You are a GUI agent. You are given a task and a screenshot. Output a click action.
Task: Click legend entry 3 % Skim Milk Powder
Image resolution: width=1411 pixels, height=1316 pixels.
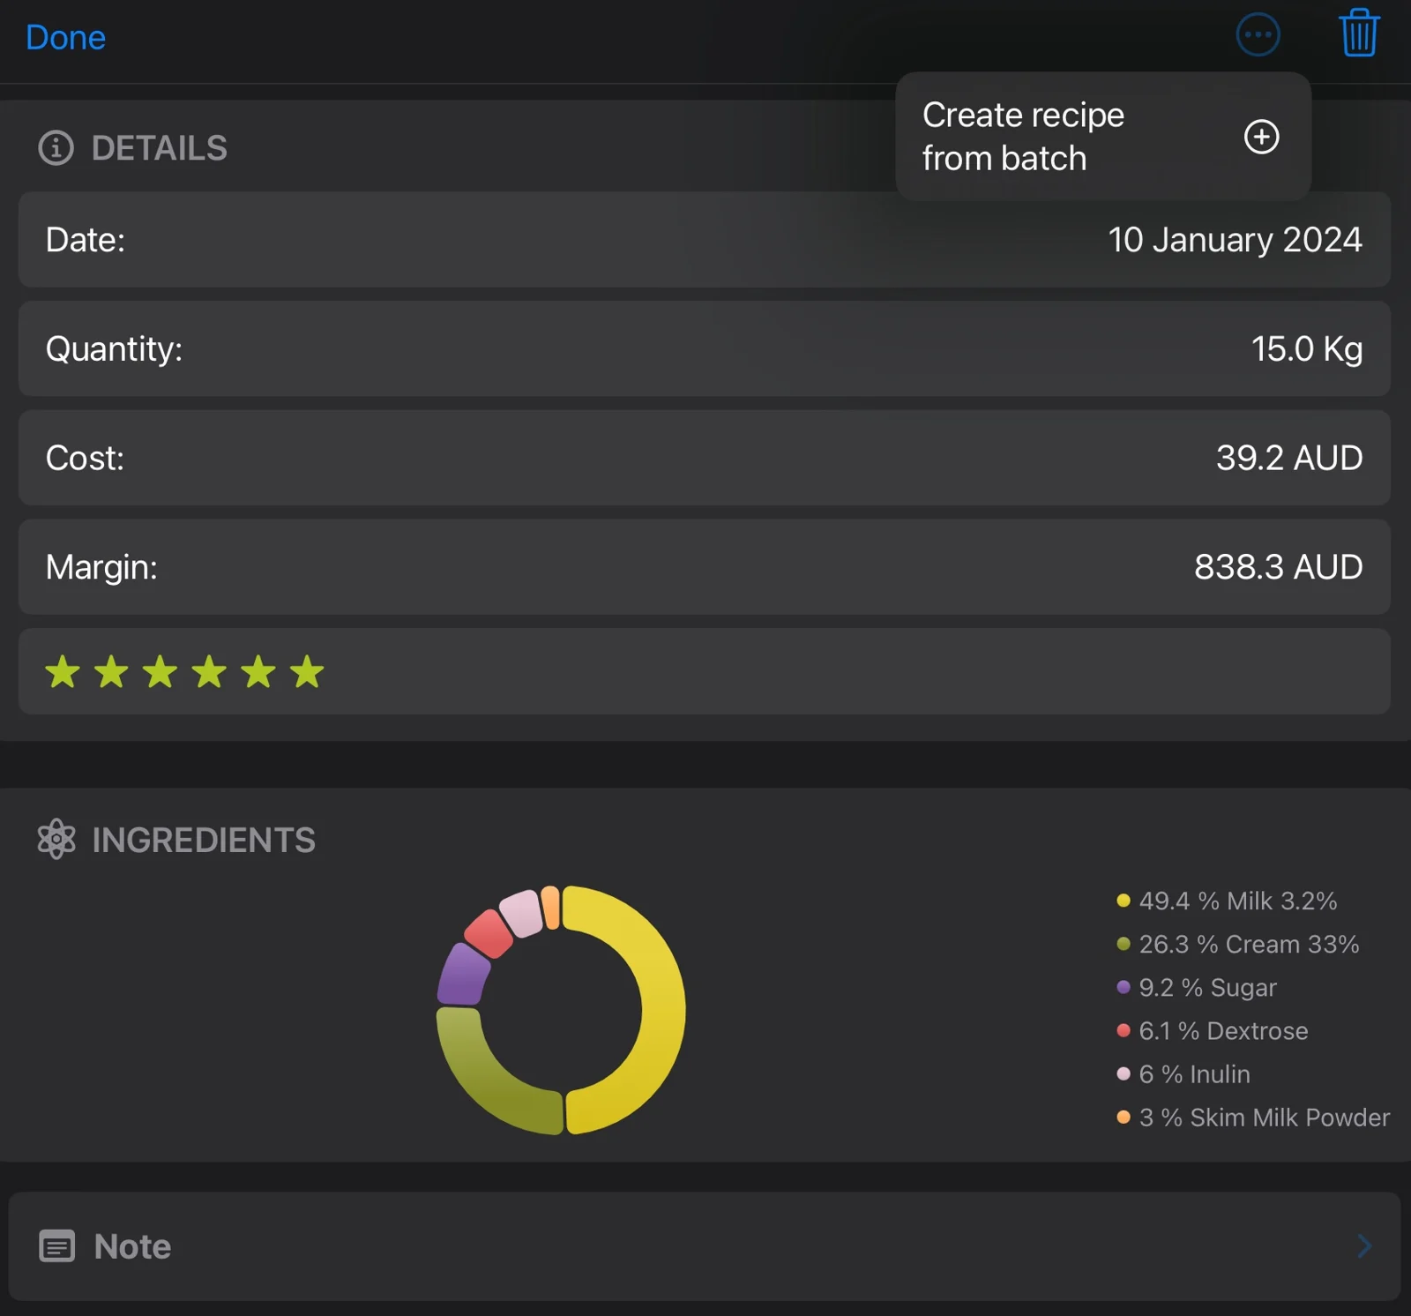pyautogui.click(x=1253, y=1117)
